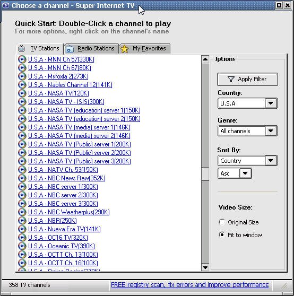Open U.S.A - OC16 TV(320K) link
The width and height of the screenshot is (294, 296).
click(58, 238)
